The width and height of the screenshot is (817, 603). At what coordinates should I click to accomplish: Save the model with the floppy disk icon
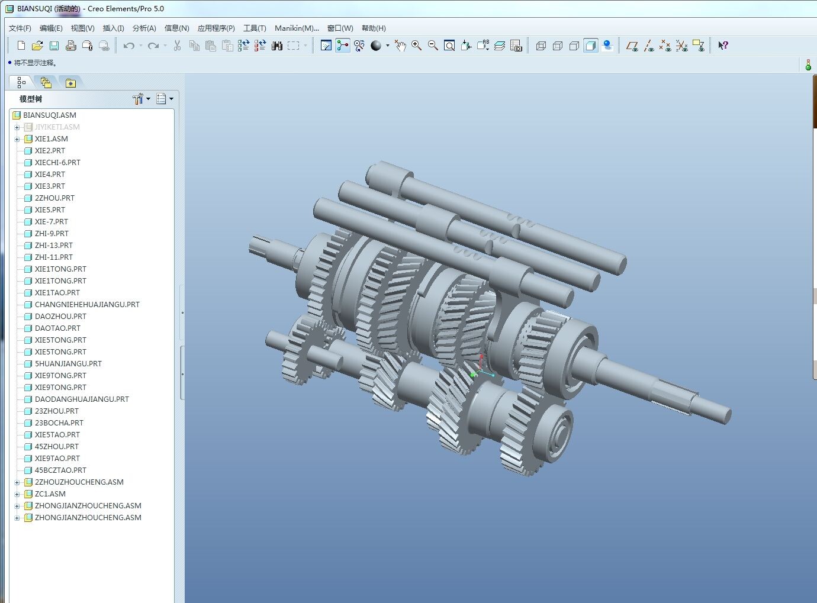pyautogui.click(x=54, y=46)
